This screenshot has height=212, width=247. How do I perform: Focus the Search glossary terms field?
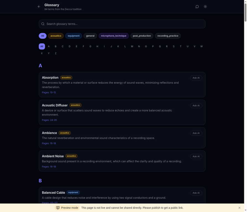124,24
